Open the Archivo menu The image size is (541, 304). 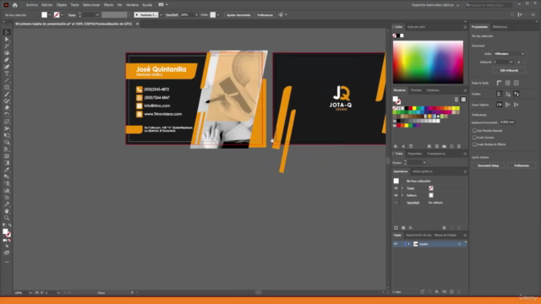32,5
